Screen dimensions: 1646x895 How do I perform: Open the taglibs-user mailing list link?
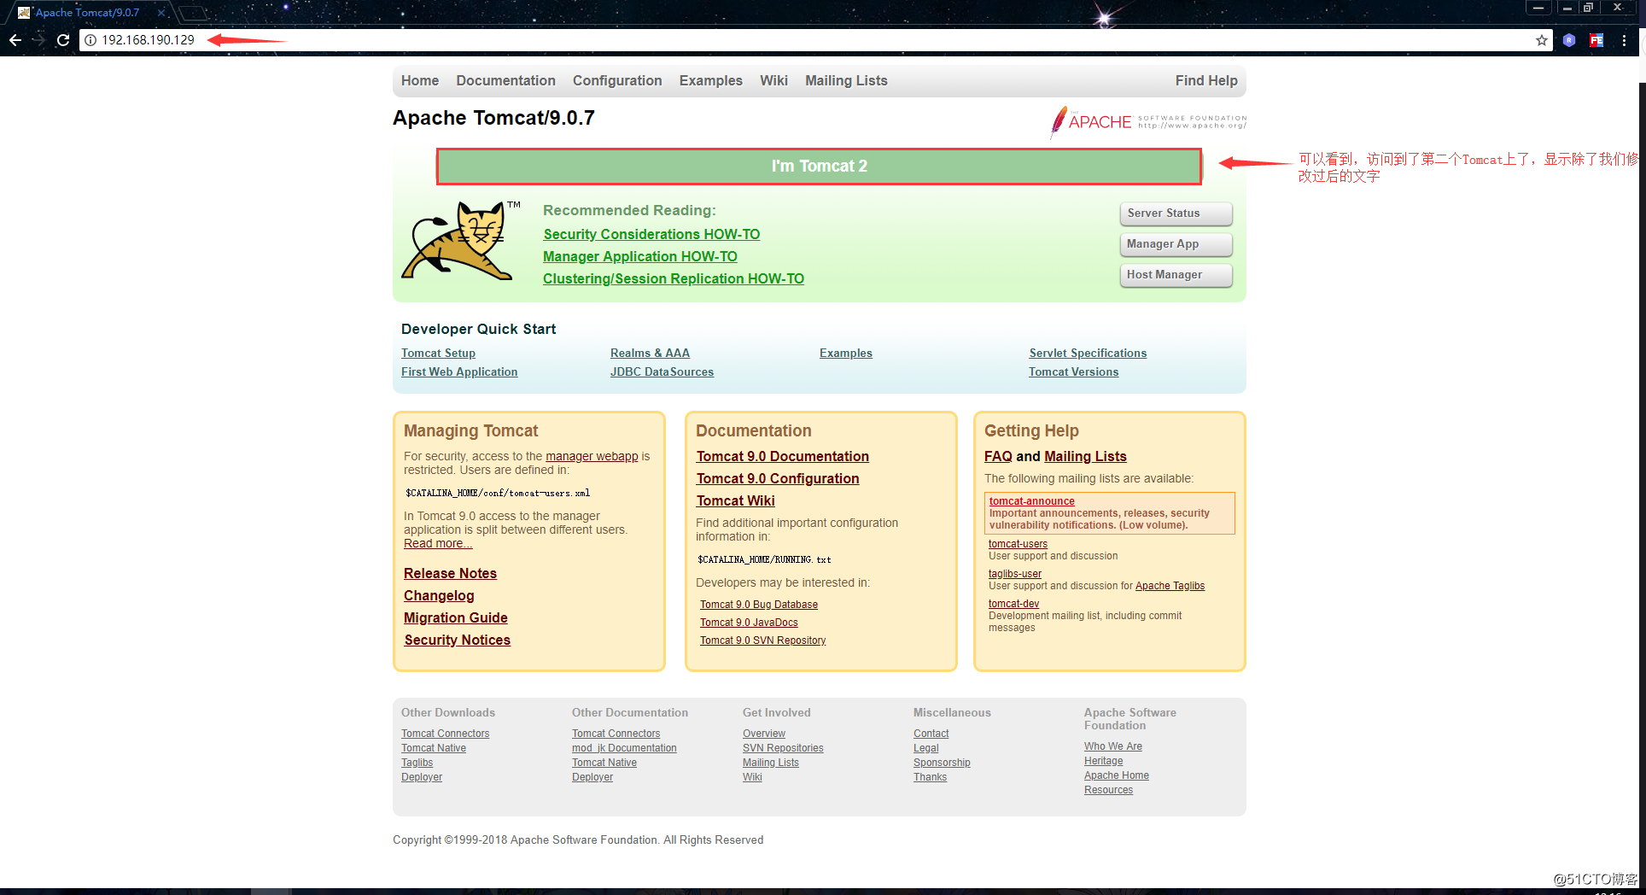pos(1015,574)
